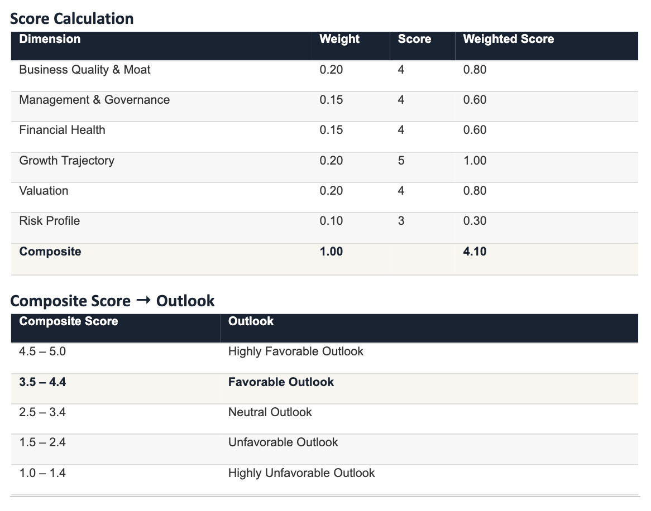Select the "Dimension" column header
Viewport: 651px width, 511px height.
[50, 39]
